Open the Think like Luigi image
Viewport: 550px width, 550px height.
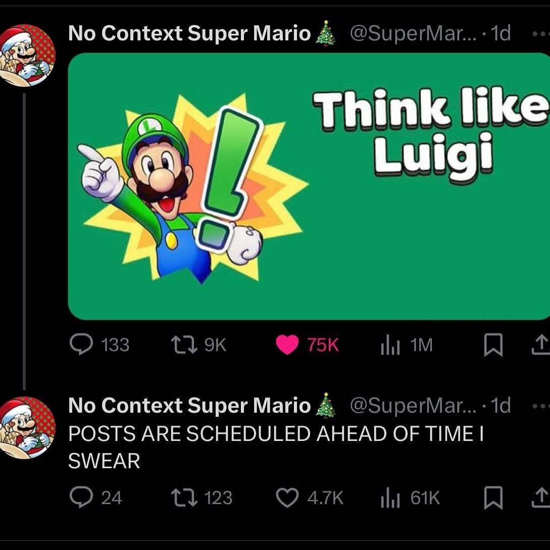[x=308, y=186]
